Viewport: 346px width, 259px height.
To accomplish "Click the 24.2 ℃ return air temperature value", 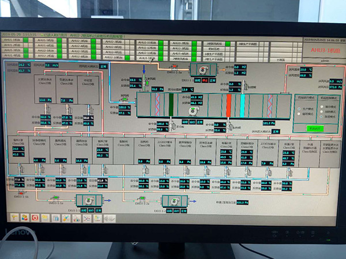I will coord(24,65).
